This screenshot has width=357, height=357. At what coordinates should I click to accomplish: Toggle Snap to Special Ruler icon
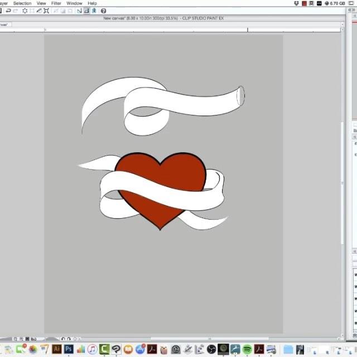pyautogui.click(x=86, y=11)
